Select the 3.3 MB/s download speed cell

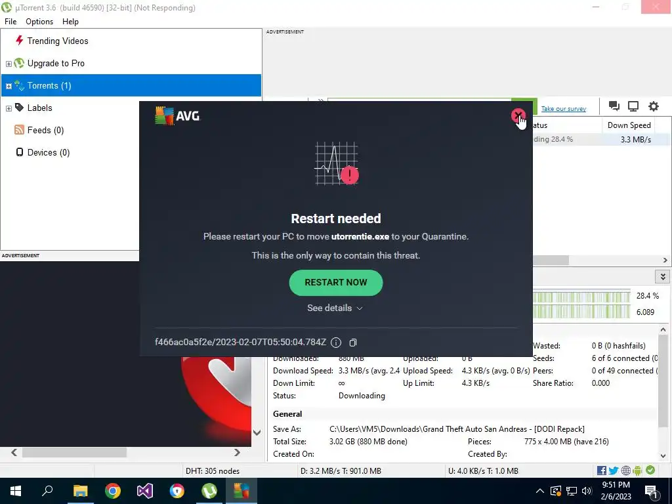(x=635, y=139)
